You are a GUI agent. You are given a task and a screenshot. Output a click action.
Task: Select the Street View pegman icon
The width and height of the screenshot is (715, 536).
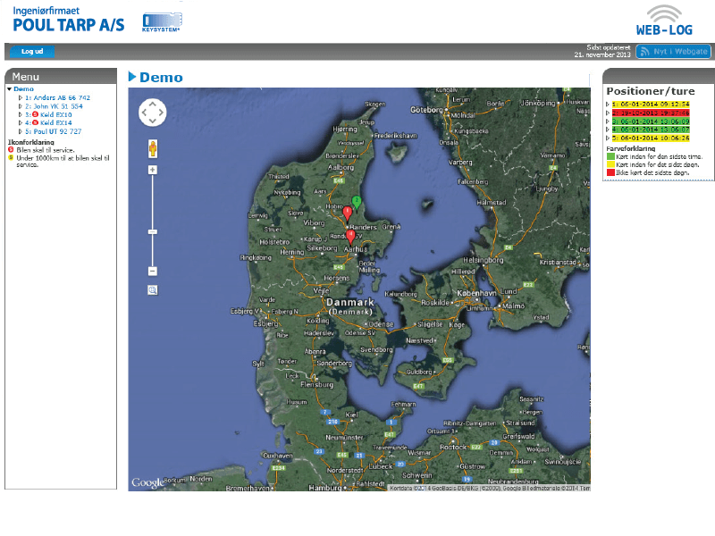153,147
